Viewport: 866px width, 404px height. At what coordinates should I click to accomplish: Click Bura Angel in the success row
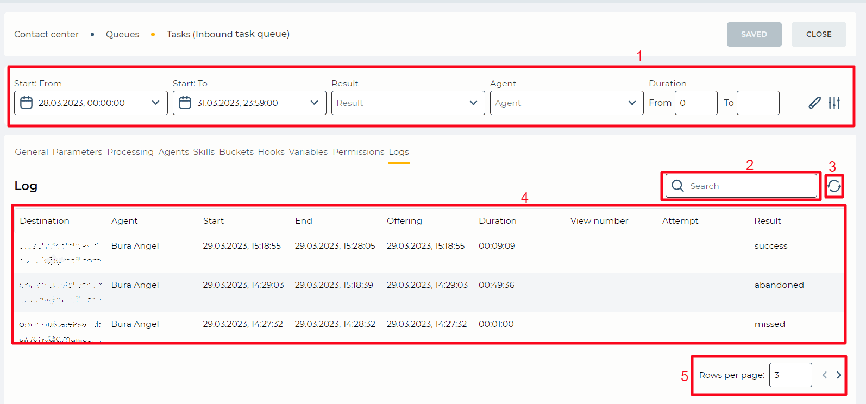tap(135, 246)
